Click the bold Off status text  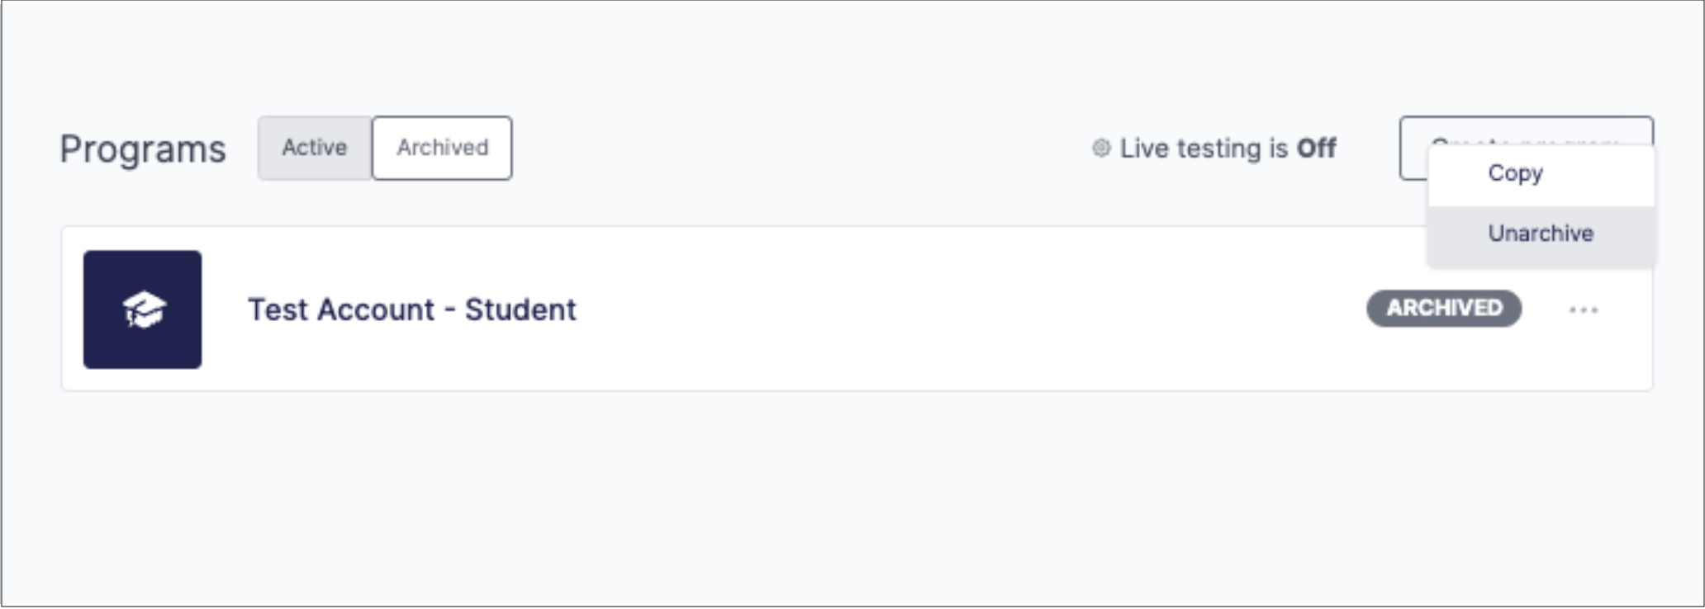[x=1316, y=149]
